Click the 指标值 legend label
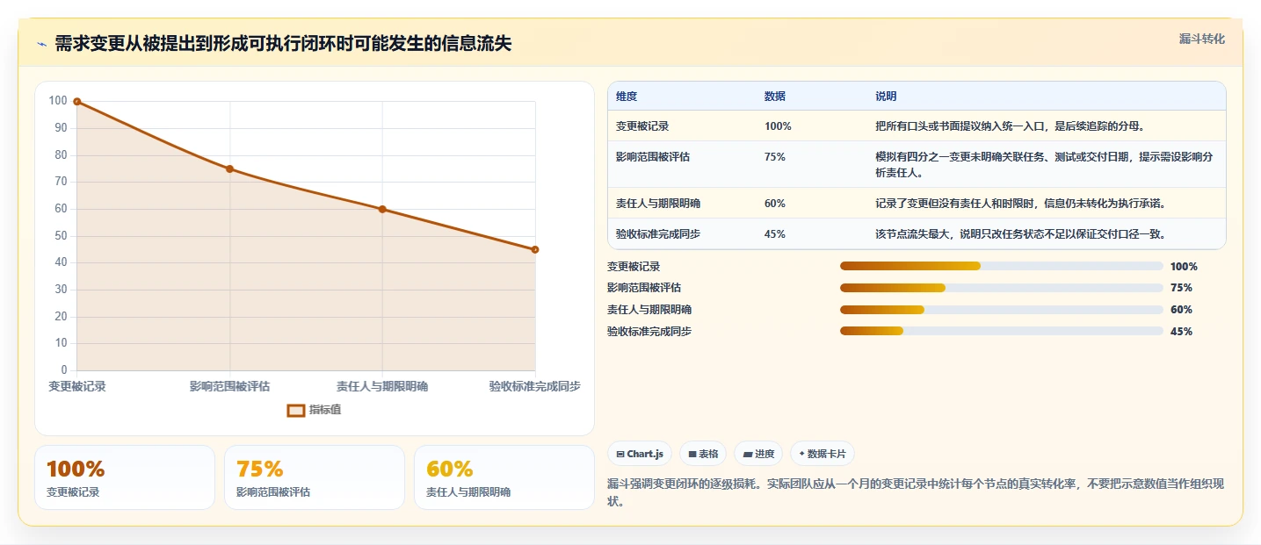The width and height of the screenshot is (1261, 545). [x=324, y=410]
